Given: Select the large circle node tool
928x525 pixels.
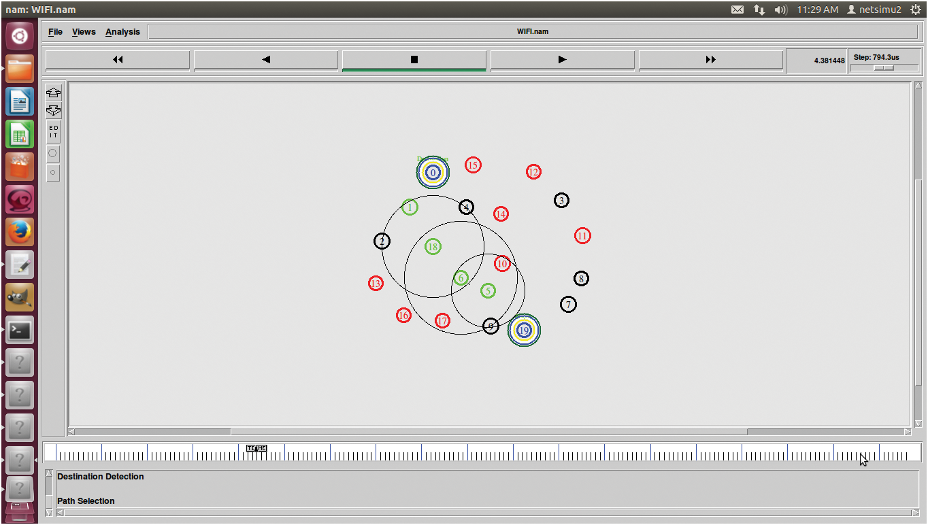Looking at the screenshot, I should click(x=53, y=153).
